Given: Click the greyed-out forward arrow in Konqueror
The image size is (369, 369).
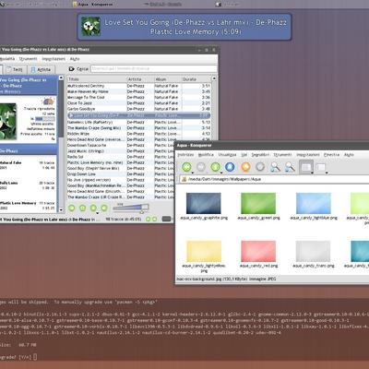Looking at the screenshot, I should (201, 167).
